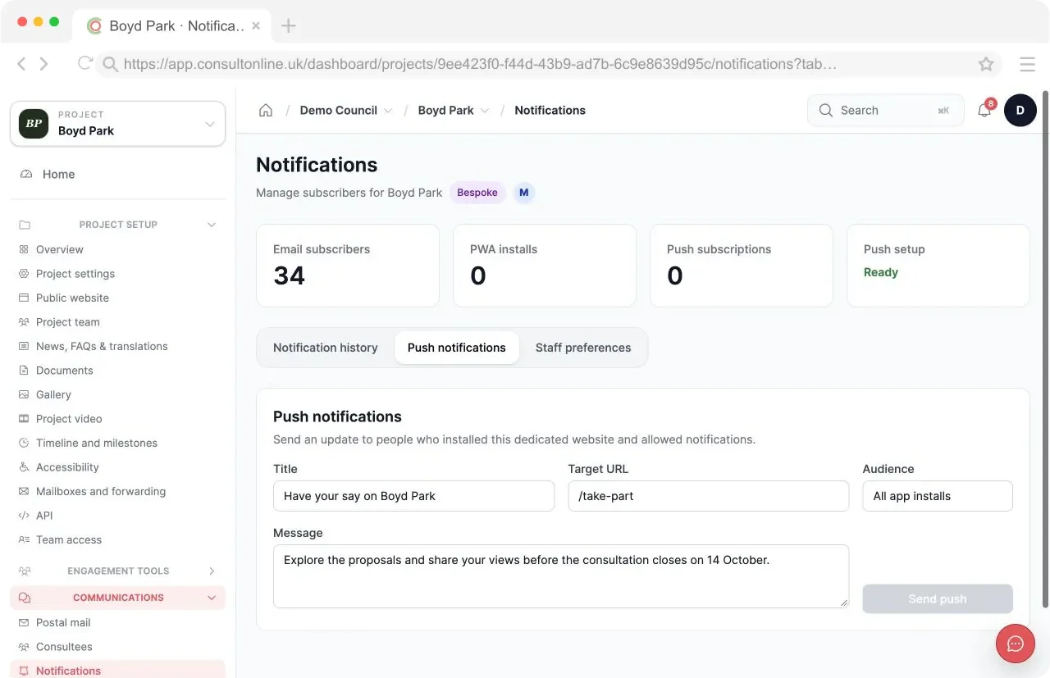1050x678 pixels.
Task: Open the Audience dropdown
Action: (938, 496)
